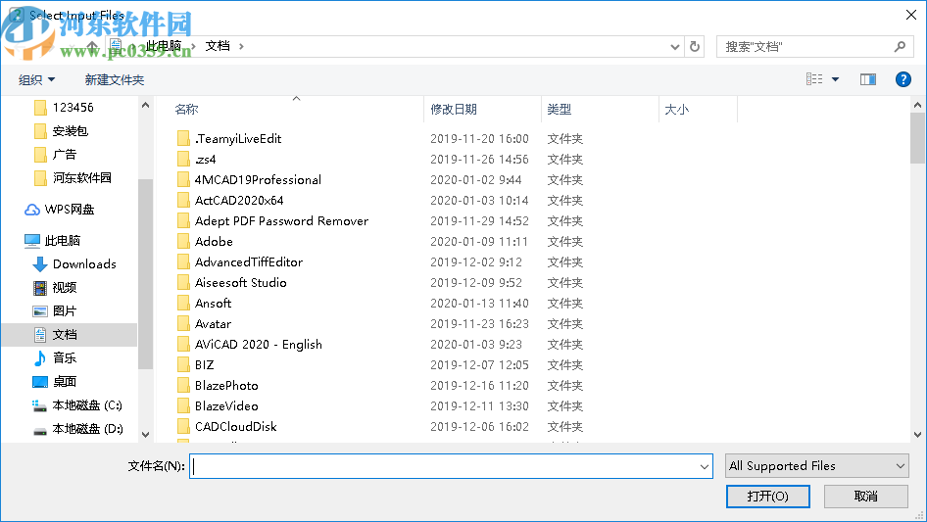The width and height of the screenshot is (927, 522).
Task: Select the BlazePhoto folder
Action: 219,386
